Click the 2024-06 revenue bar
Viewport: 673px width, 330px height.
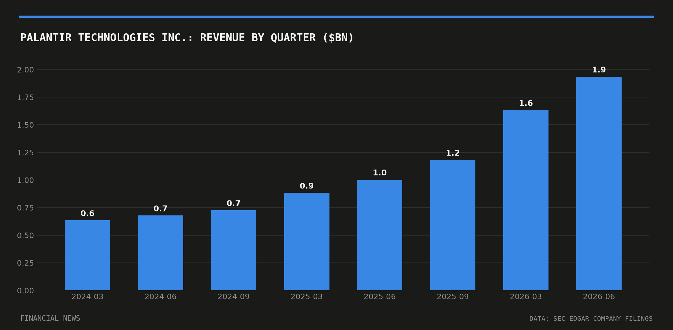point(161,253)
